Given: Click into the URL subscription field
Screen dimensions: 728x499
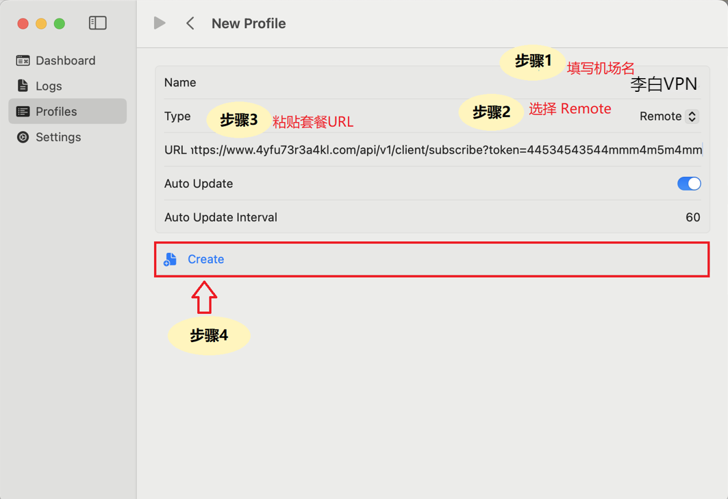Looking at the screenshot, I should [445, 150].
